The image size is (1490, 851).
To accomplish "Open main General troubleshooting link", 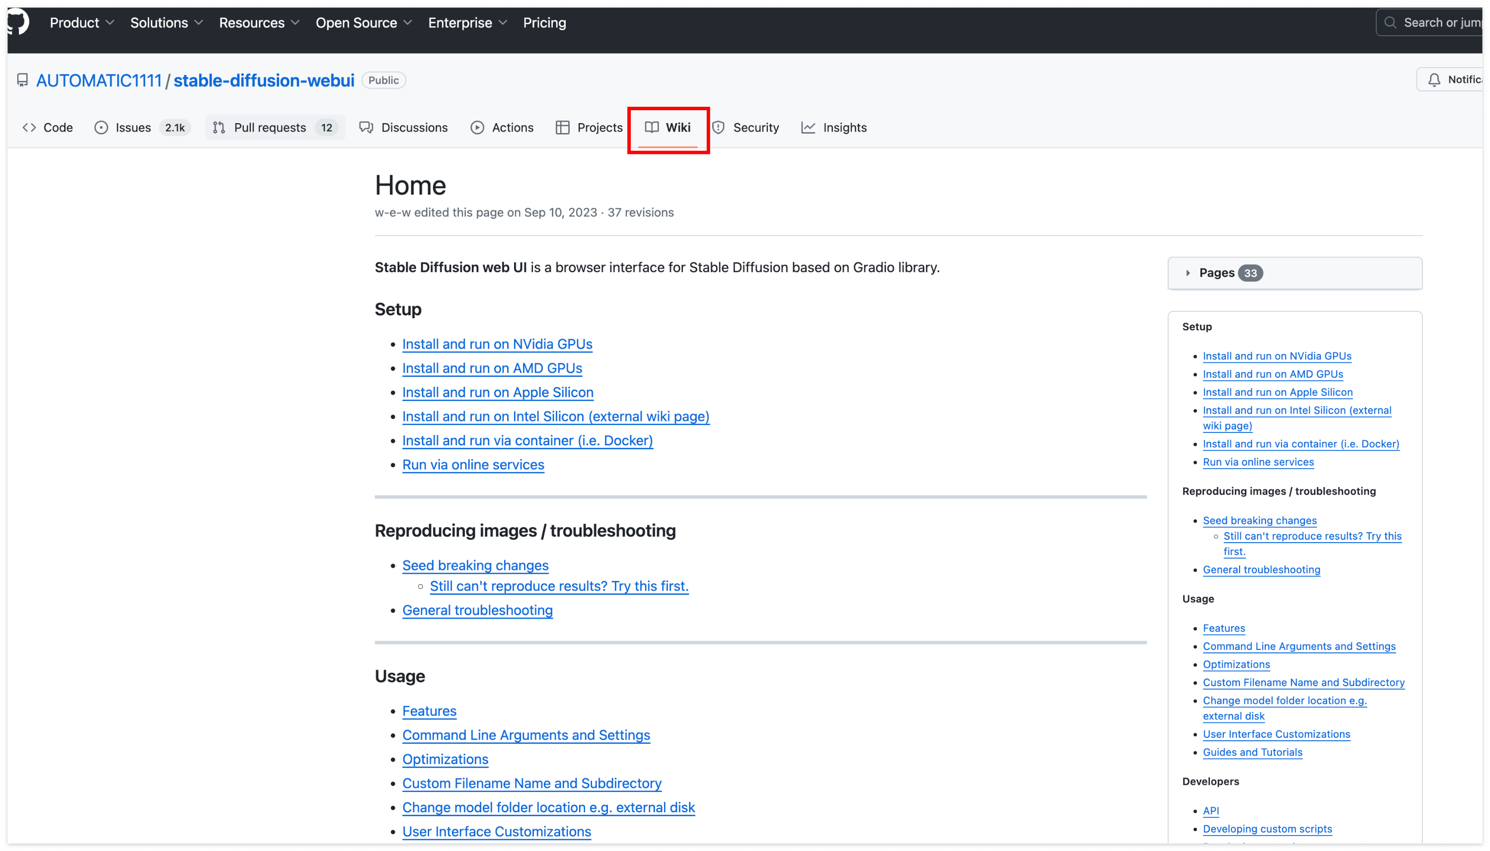I will click(477, 610).
